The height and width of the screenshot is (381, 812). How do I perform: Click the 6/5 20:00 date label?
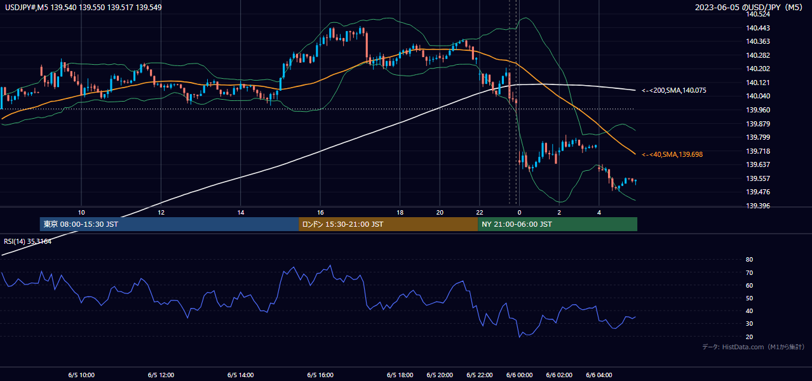click(440, 375)
